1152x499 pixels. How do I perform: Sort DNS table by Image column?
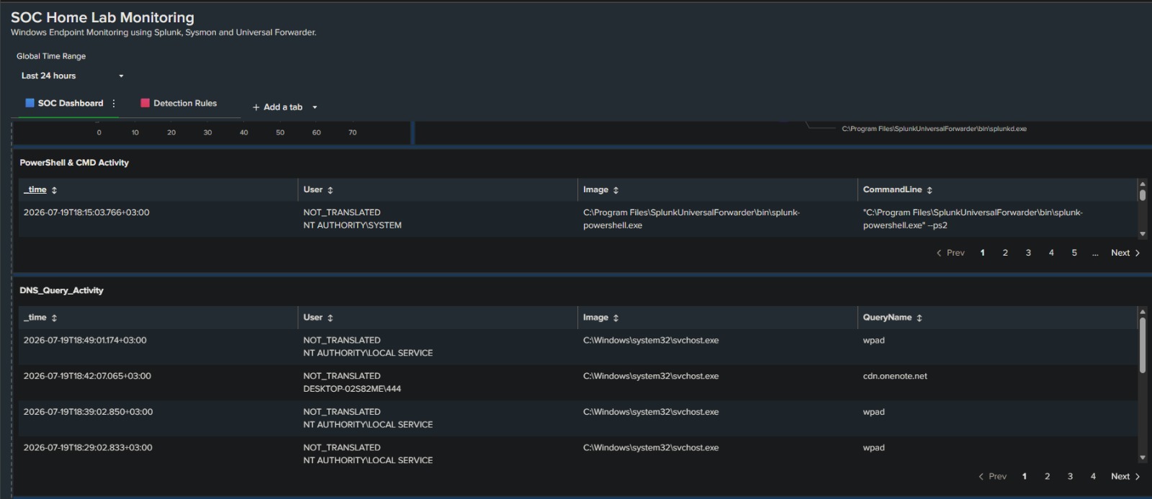[600, 318]
